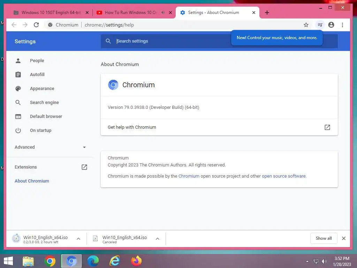Launch Firefox from the taskbar

pyautogui.click(x=136, y=261)
